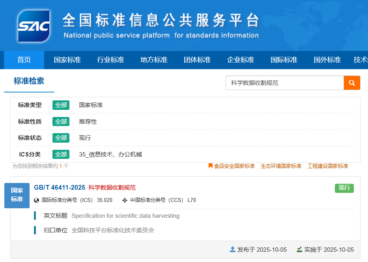
Task: Open the 行业标准 navigation tab
Action: pos(110,60)
